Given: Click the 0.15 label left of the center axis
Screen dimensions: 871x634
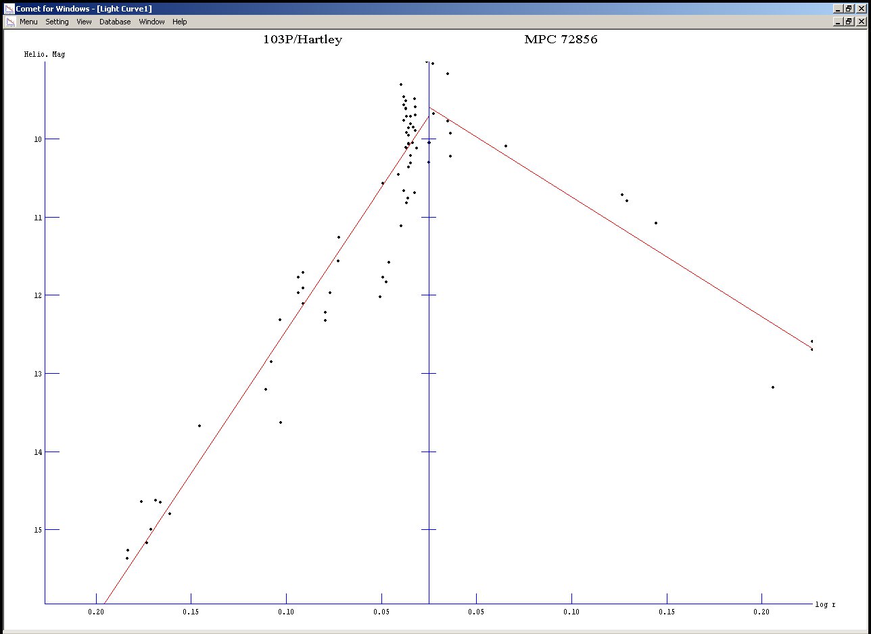Looking at the screenshot, I should [191, 611].
